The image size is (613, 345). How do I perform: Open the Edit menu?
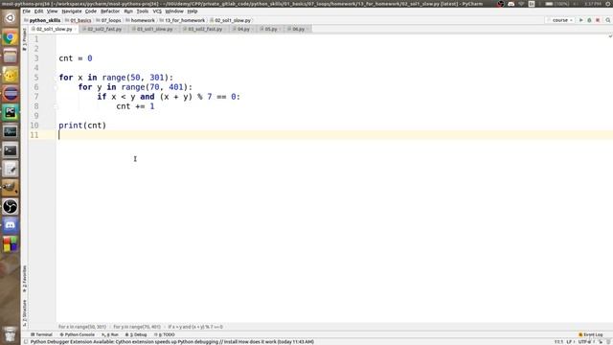pyautogui.click(x=38, y=11)
